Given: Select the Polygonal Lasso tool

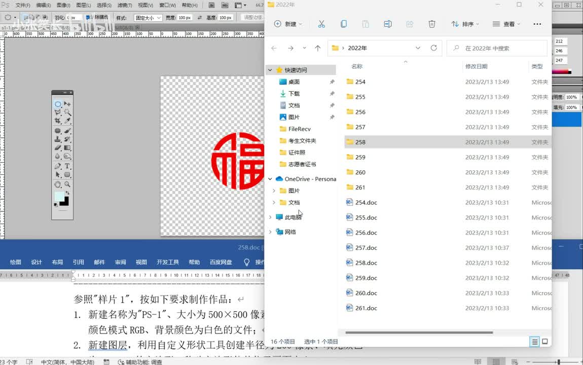Looking at the screenshot, I should tap(58, 112).
